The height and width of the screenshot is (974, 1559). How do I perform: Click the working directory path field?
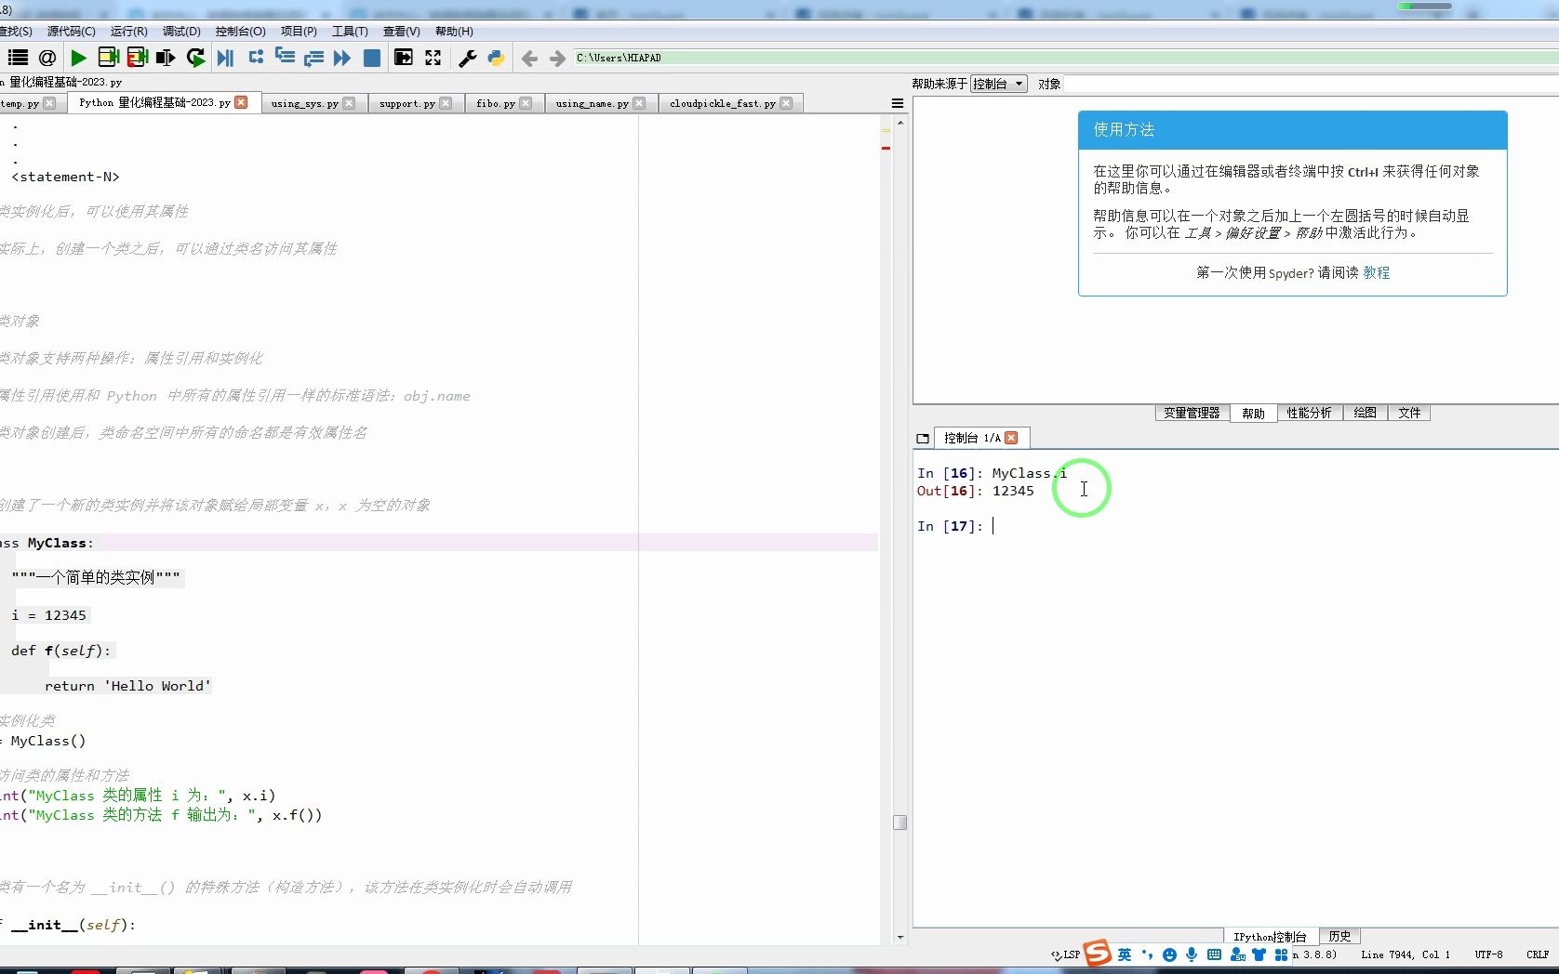pos(1065,58)
